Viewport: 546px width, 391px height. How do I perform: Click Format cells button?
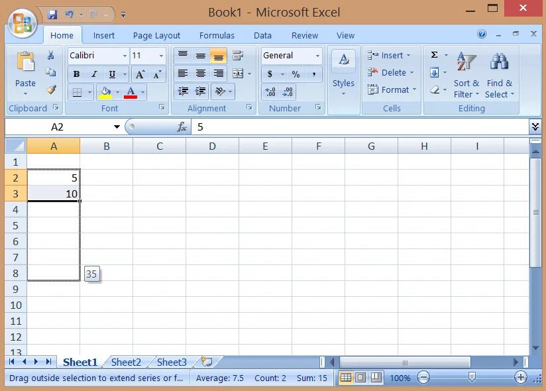point(392,90)
